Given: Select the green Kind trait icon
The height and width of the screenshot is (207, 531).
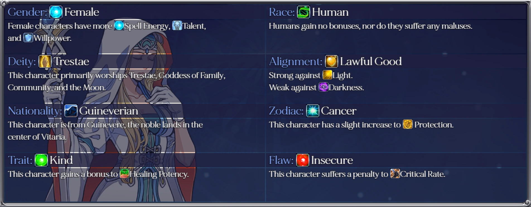Looking at the screenshot, I should 41,160.
